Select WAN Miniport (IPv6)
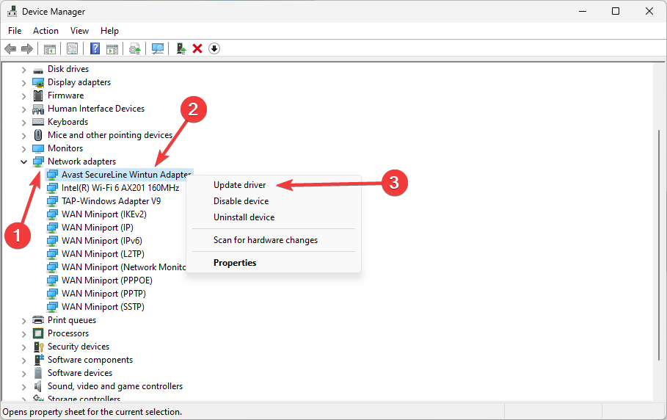The width and height of the screenshot is (667, 420). point(102,240)
